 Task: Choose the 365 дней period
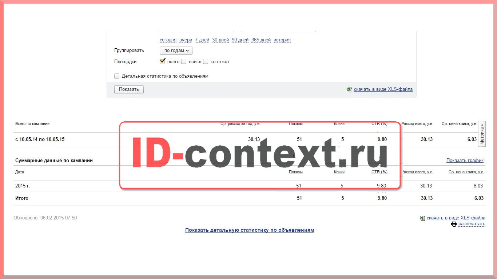tap(261, 40)
